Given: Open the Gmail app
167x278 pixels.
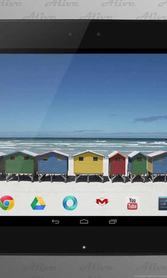Looking at the screenshot, I should click(x=102, y=203).
